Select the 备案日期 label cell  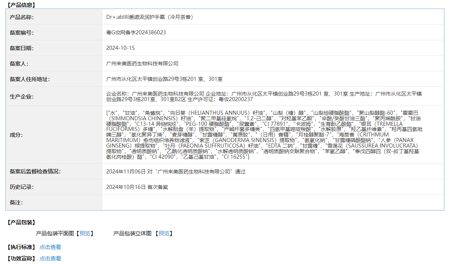[54, 48]
